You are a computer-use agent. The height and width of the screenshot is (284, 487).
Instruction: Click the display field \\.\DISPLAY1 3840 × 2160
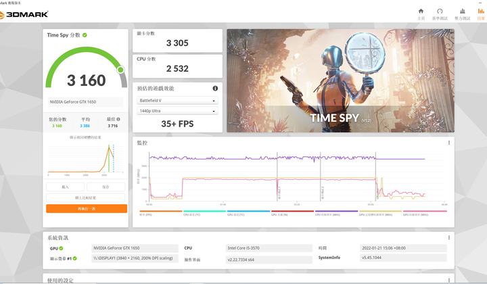135,258
